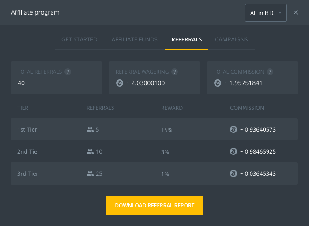Click help icon beside Total Commission
Screen dimensions: 309x226
coord(270,72)
